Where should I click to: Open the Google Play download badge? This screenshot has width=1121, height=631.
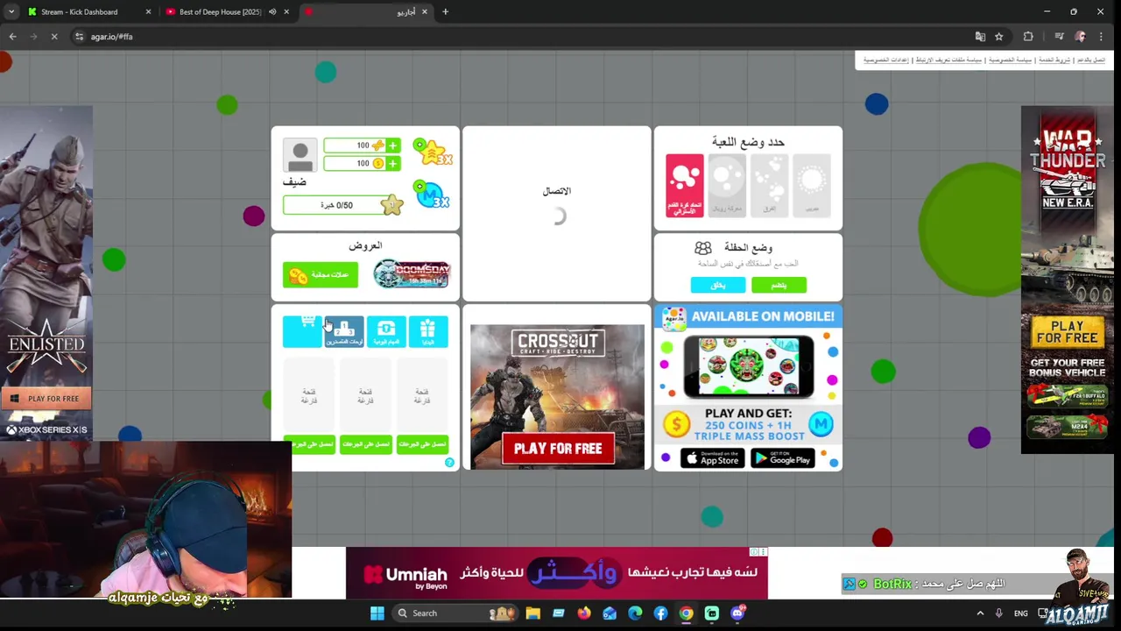point(783,458)
